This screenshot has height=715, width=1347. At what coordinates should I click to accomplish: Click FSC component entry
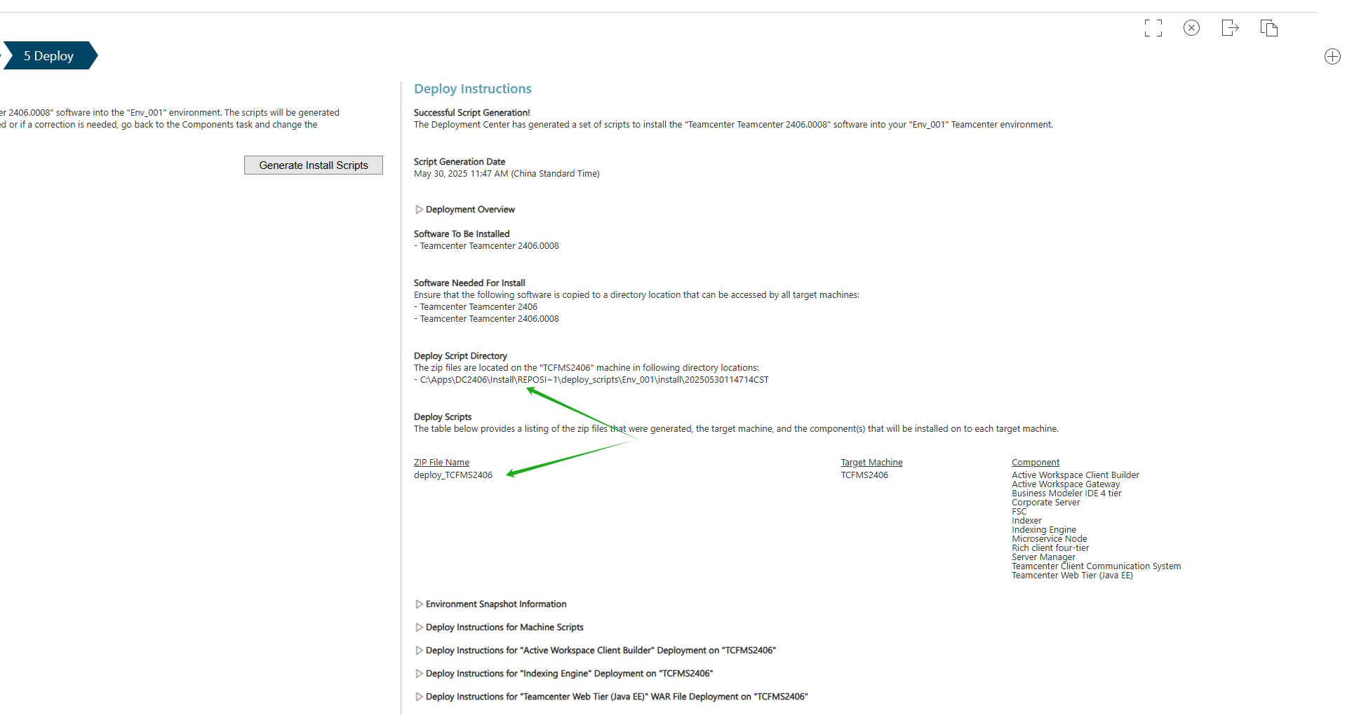(x=1019, y=512)
